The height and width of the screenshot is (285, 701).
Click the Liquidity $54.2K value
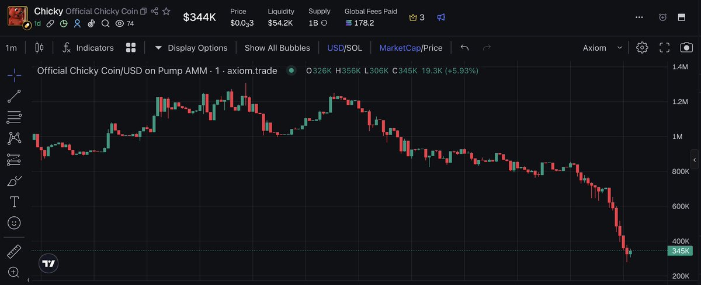click(280, 23)
